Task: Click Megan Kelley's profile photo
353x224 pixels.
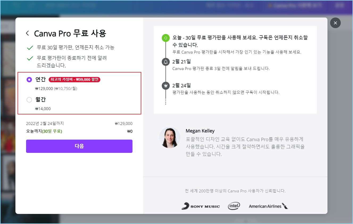Action: coord(170,137)
